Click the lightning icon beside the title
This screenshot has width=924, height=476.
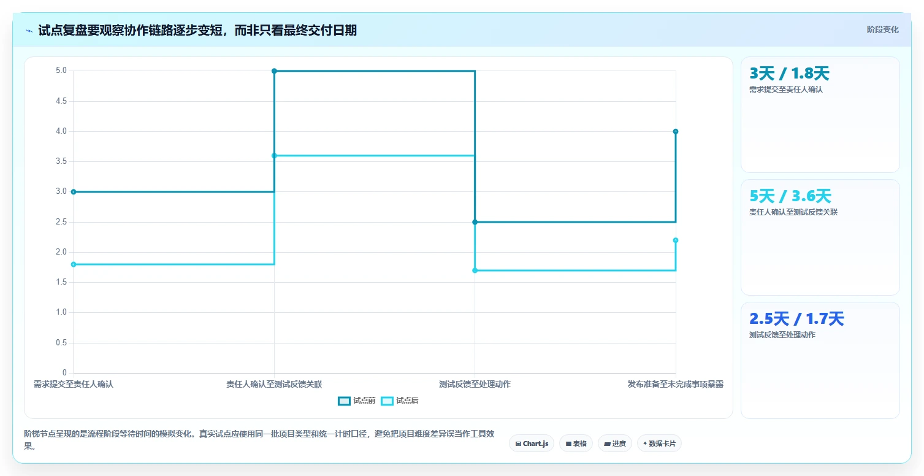point(29,31)
